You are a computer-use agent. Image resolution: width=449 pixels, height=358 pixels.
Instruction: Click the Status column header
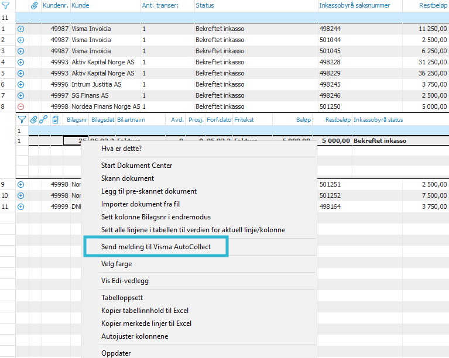(x=205, y=5)
